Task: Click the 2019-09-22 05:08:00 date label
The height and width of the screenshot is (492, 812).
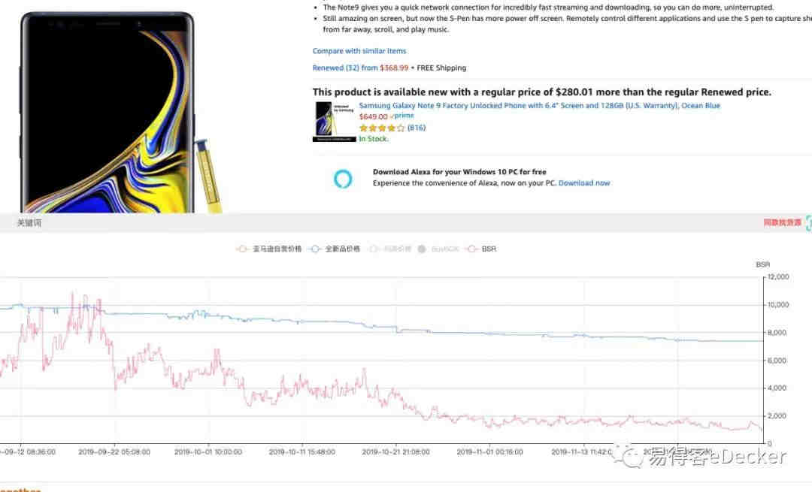Action: [x=114, y=452]
